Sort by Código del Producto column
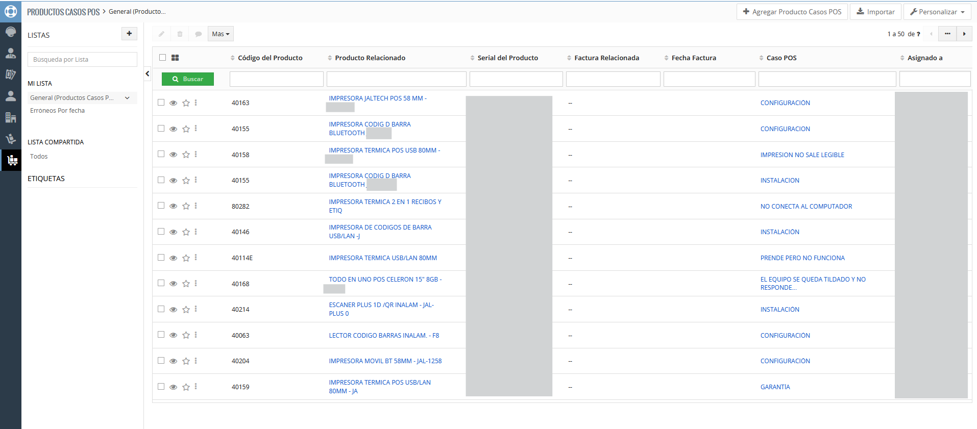Screen dimensions: 977x429 point(270,58)
